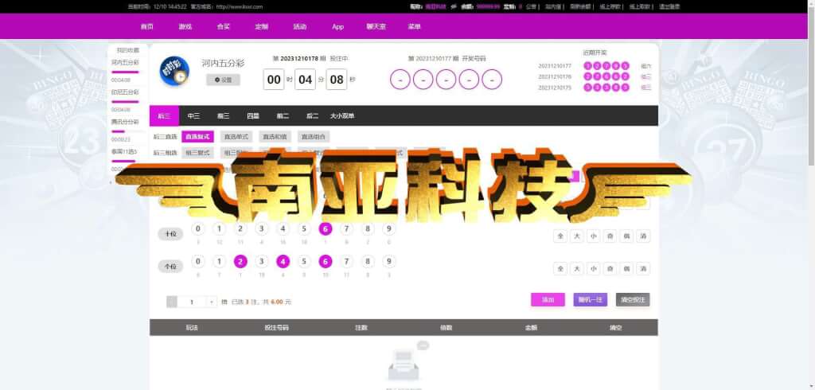Go to 首页 in the purple navigation bar
Viewport: 815px width, 390px height.
click(147, 26)
